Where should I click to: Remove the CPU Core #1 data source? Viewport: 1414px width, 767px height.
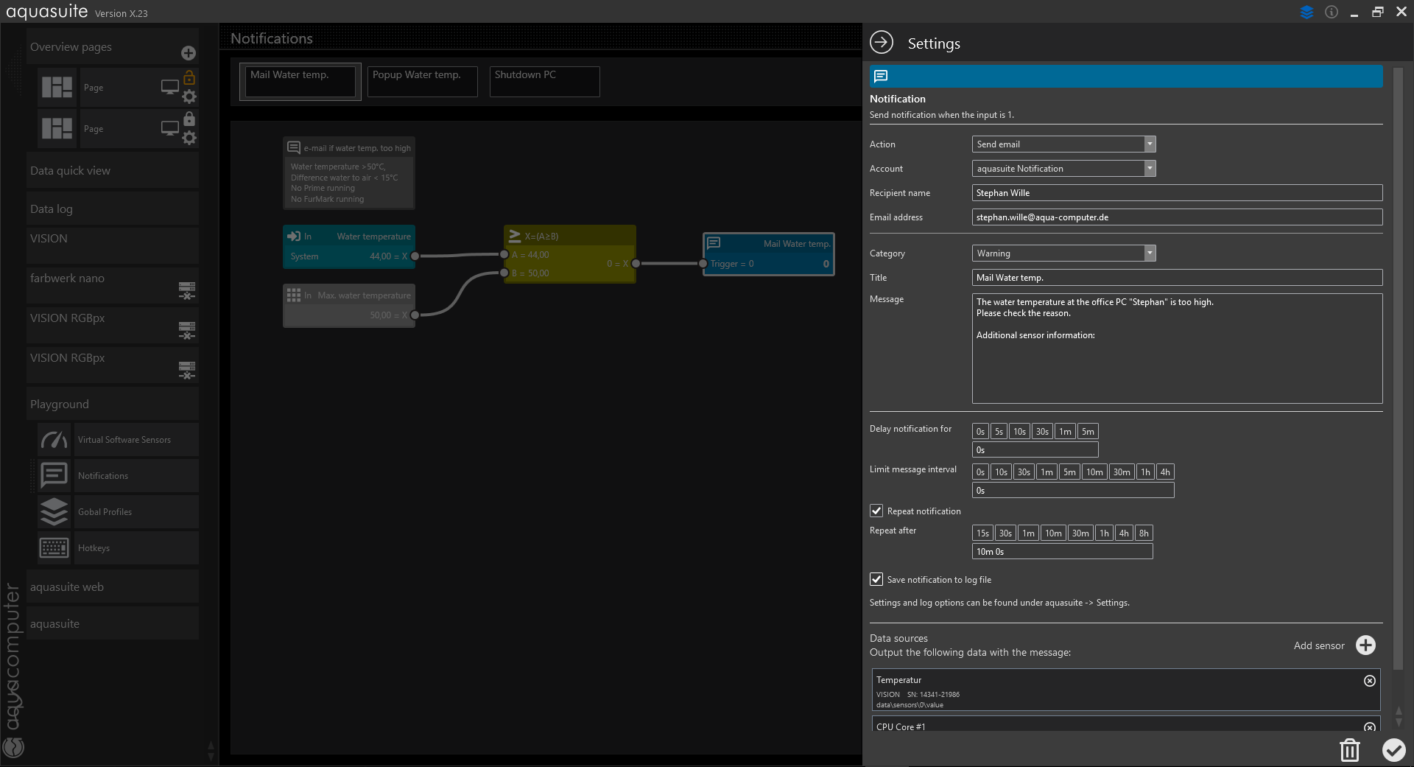tap(1370, 727)
